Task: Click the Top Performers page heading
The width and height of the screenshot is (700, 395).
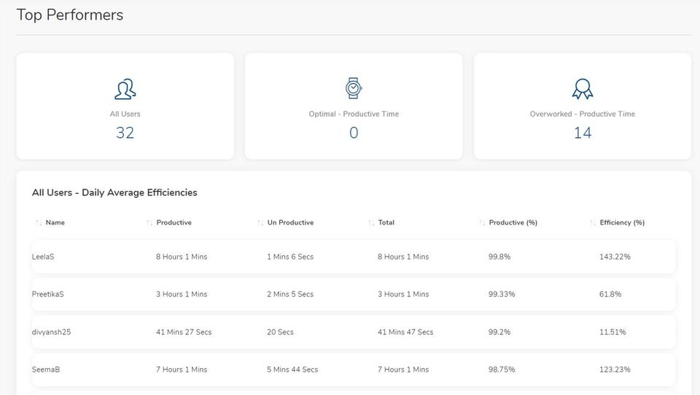Action: point(70,15)
